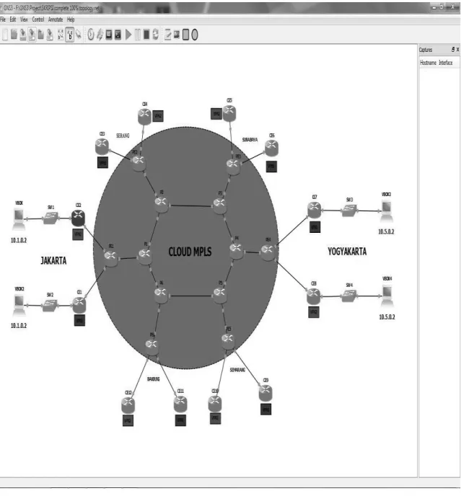Click the Snapshot clock icon
This screenshot has width=461, height=496.
91,35
